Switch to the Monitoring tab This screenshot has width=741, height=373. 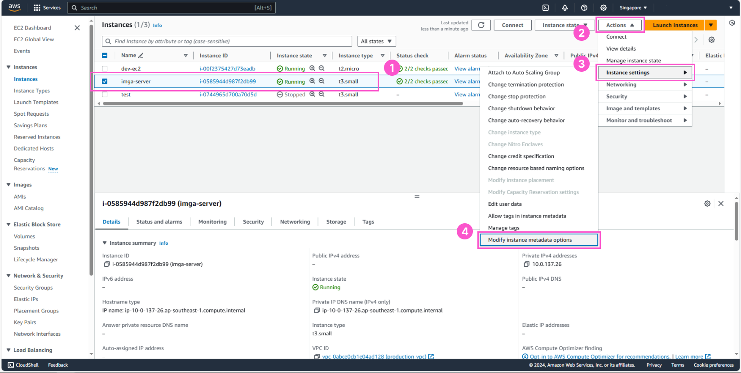coord(212,222)
